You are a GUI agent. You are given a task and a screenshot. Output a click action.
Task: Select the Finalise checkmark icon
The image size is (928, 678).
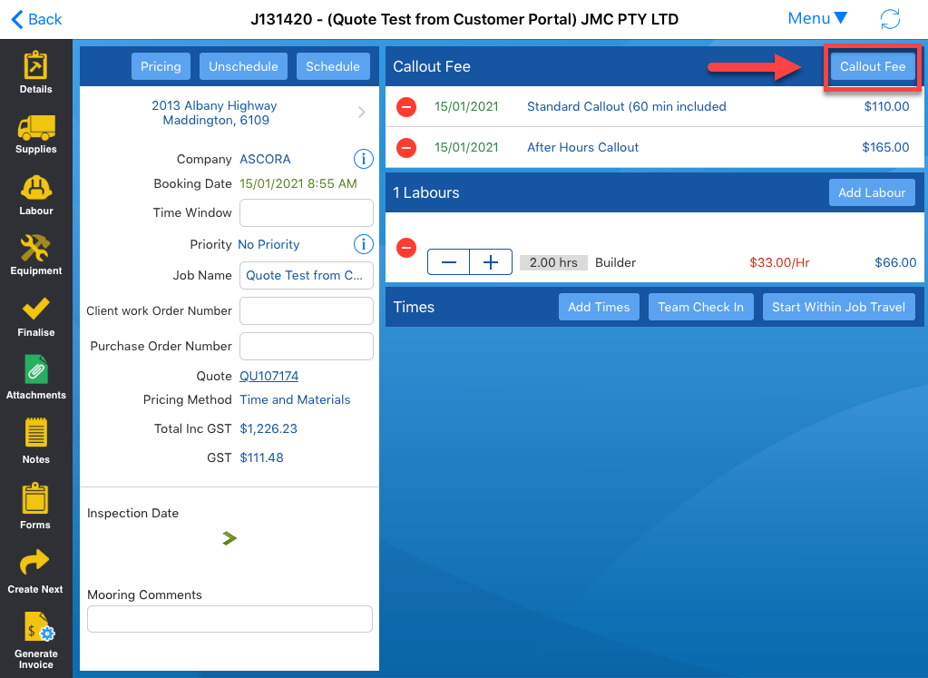[36, 310]
